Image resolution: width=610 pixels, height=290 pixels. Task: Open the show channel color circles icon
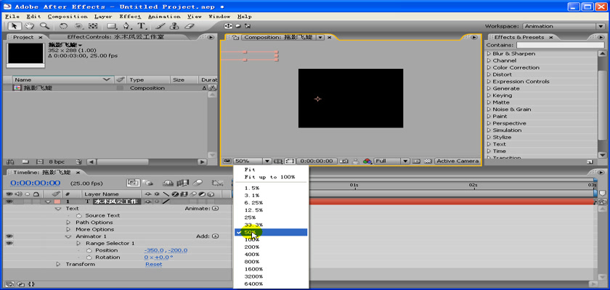367,161
